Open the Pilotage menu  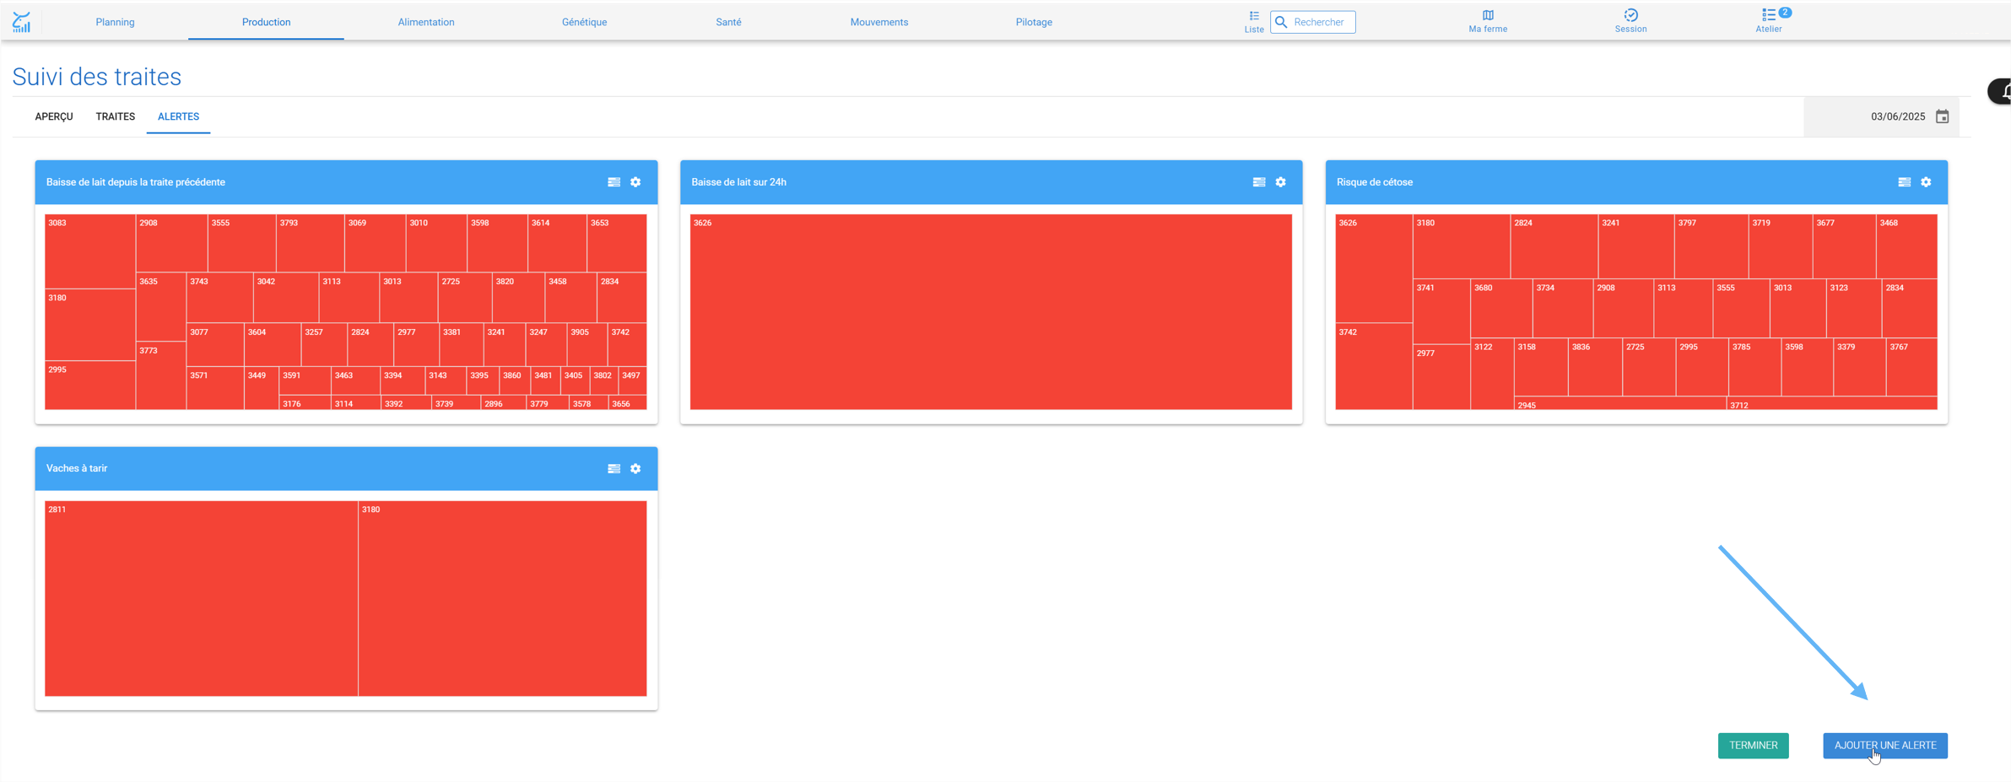tap(1034, 22)
